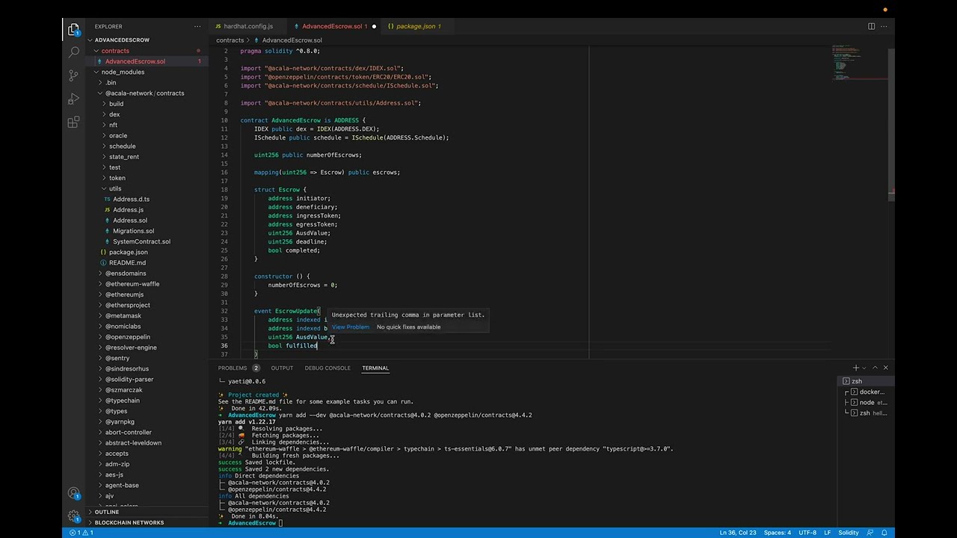Image resolution: width=957 pixels, height=538 pixels.
Task: Collapse the contracts folder
Action: click(x=115, y=51)
